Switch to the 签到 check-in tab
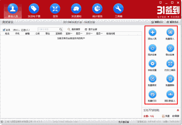This screenshot has width=182, height=125. click(x=55, y=11)
